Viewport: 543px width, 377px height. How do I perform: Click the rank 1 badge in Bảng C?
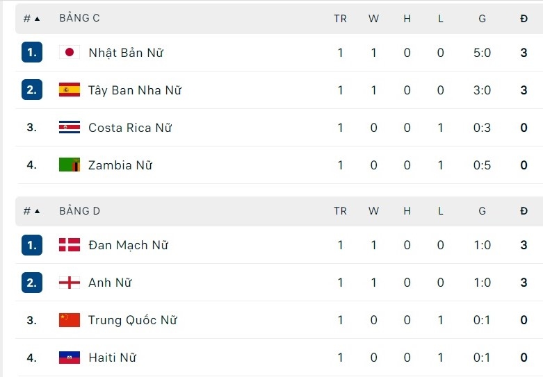click(x=32, y=53)
